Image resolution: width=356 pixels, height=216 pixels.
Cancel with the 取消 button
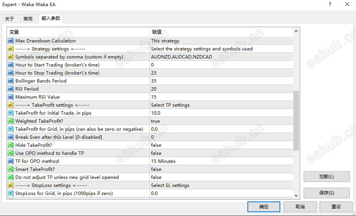point(300,207)
